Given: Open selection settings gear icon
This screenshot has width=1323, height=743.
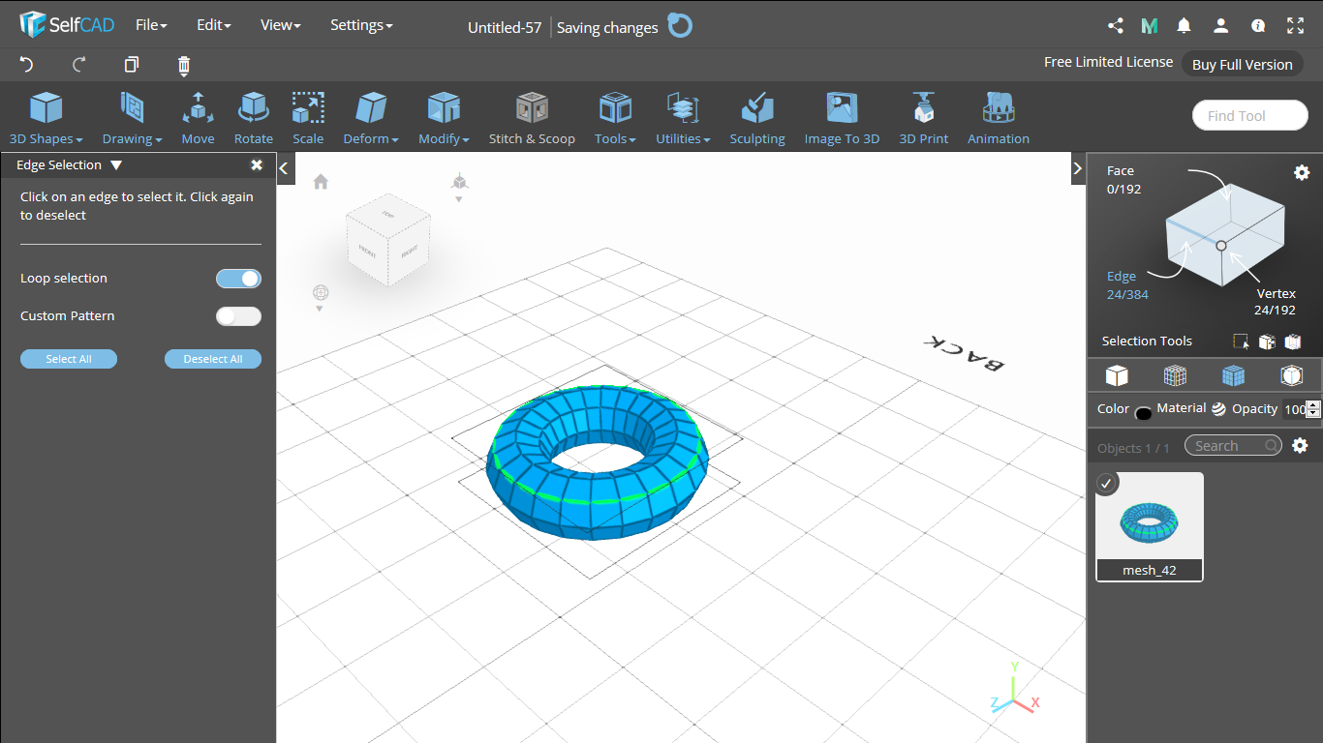Looking at the screenshot, I should (1302, 172).
